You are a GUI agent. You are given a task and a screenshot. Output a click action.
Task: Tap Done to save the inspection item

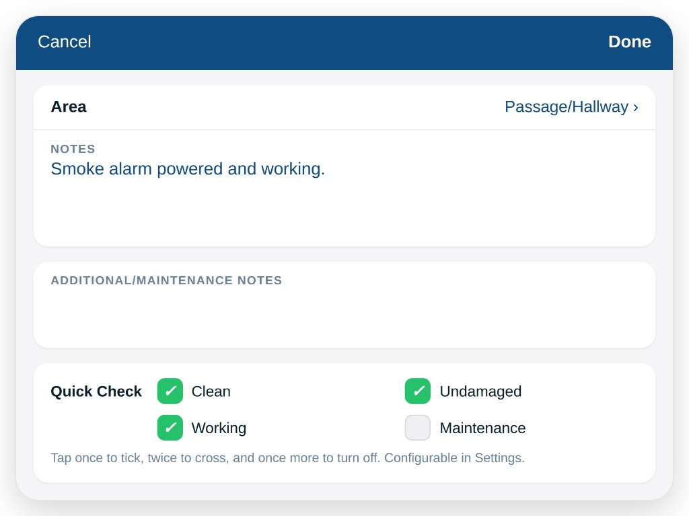click(629, 42)
